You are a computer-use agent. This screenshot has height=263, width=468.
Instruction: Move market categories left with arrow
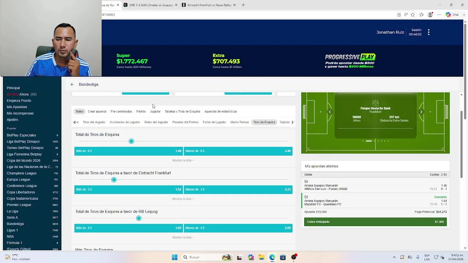coord(75,122)
